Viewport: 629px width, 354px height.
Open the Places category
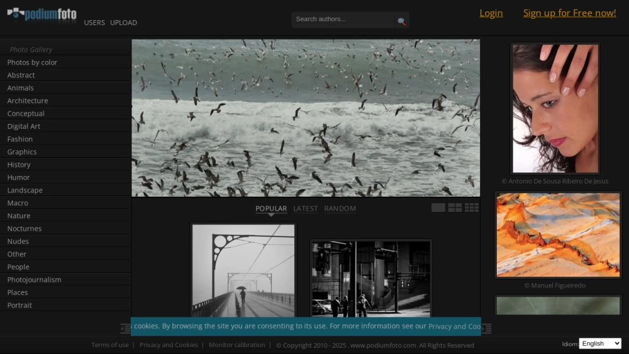point(65,293)
